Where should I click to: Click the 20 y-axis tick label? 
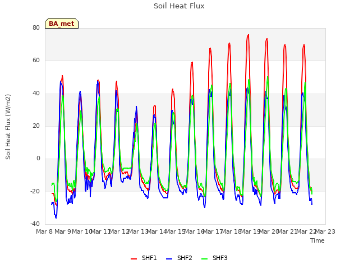[36, 126]
